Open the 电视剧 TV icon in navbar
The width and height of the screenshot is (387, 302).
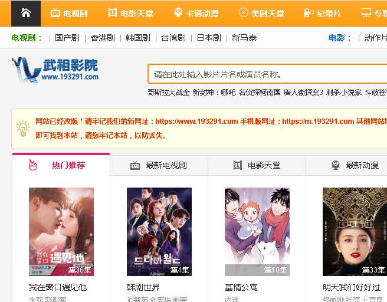coord(55,13)
